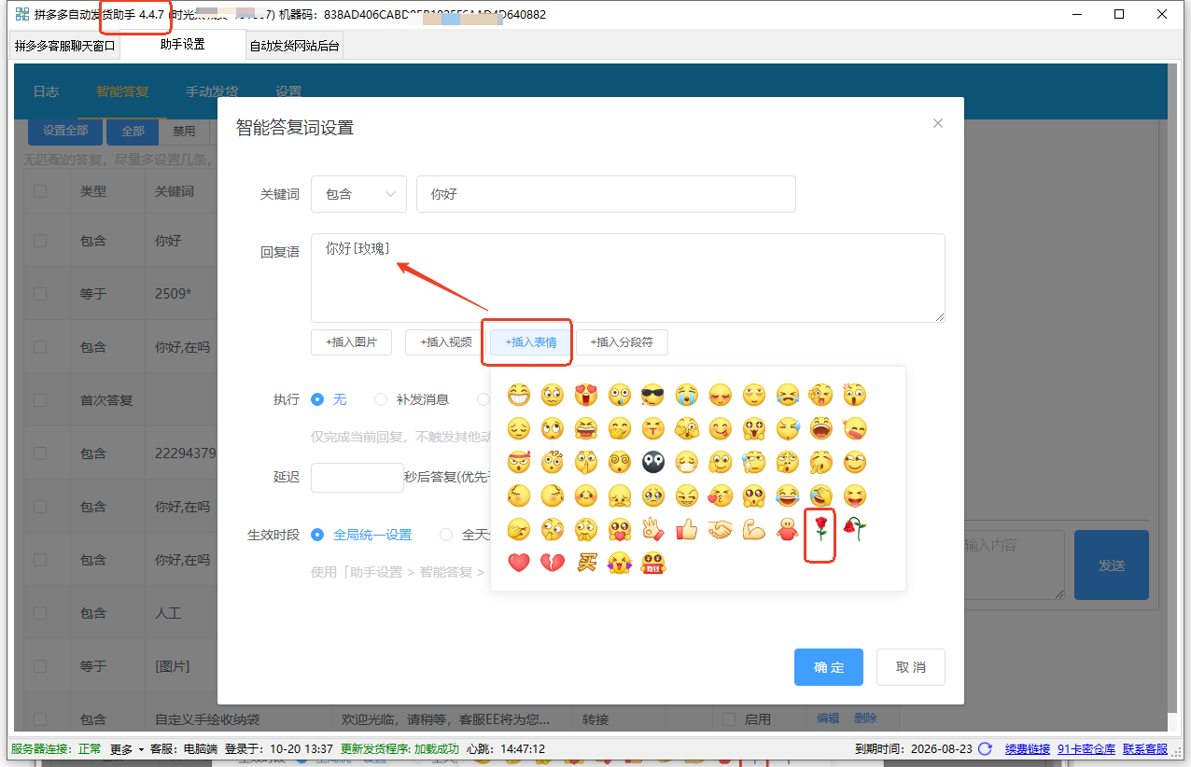Click the 设置全部 button
The width and height of the screenshot is (1191, 767).
pyautogui.click(x=65, y=131)
